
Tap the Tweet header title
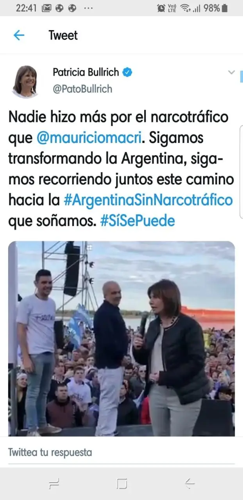point(63,35)
